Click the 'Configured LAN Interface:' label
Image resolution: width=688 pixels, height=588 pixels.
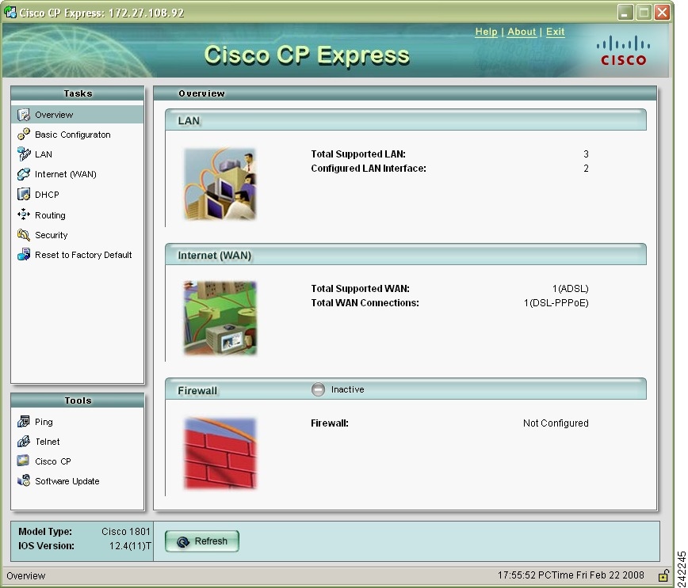pyautogui.click(x=369, y=169)
